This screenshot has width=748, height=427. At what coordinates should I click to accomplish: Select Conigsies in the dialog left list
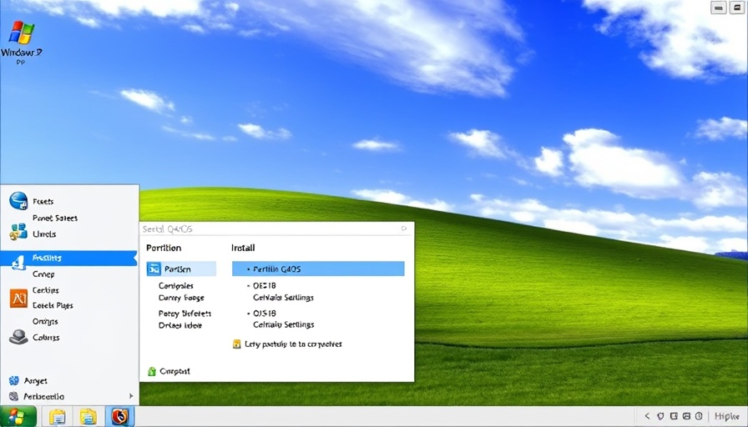[x=176, y=286]
